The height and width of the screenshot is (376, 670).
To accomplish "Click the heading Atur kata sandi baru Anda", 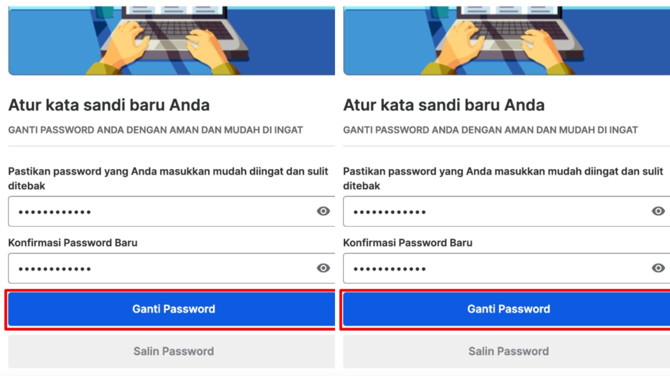I will 109,105.
